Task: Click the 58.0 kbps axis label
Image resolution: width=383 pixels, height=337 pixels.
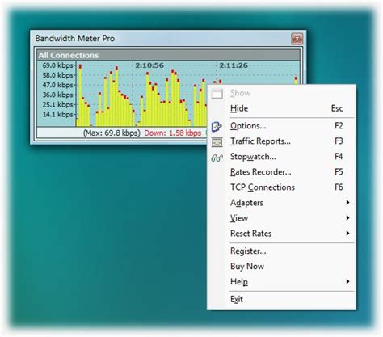Action: pyautogui.click(x=57, y=75)
